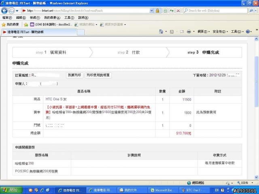
Task: Open the 我的最愛(A) menu
Action: point(52,18)
